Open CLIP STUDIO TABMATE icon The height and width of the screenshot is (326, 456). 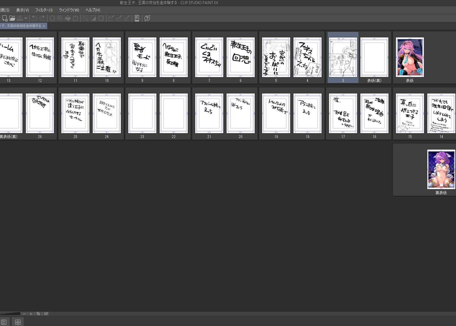[x=137, y=18]
